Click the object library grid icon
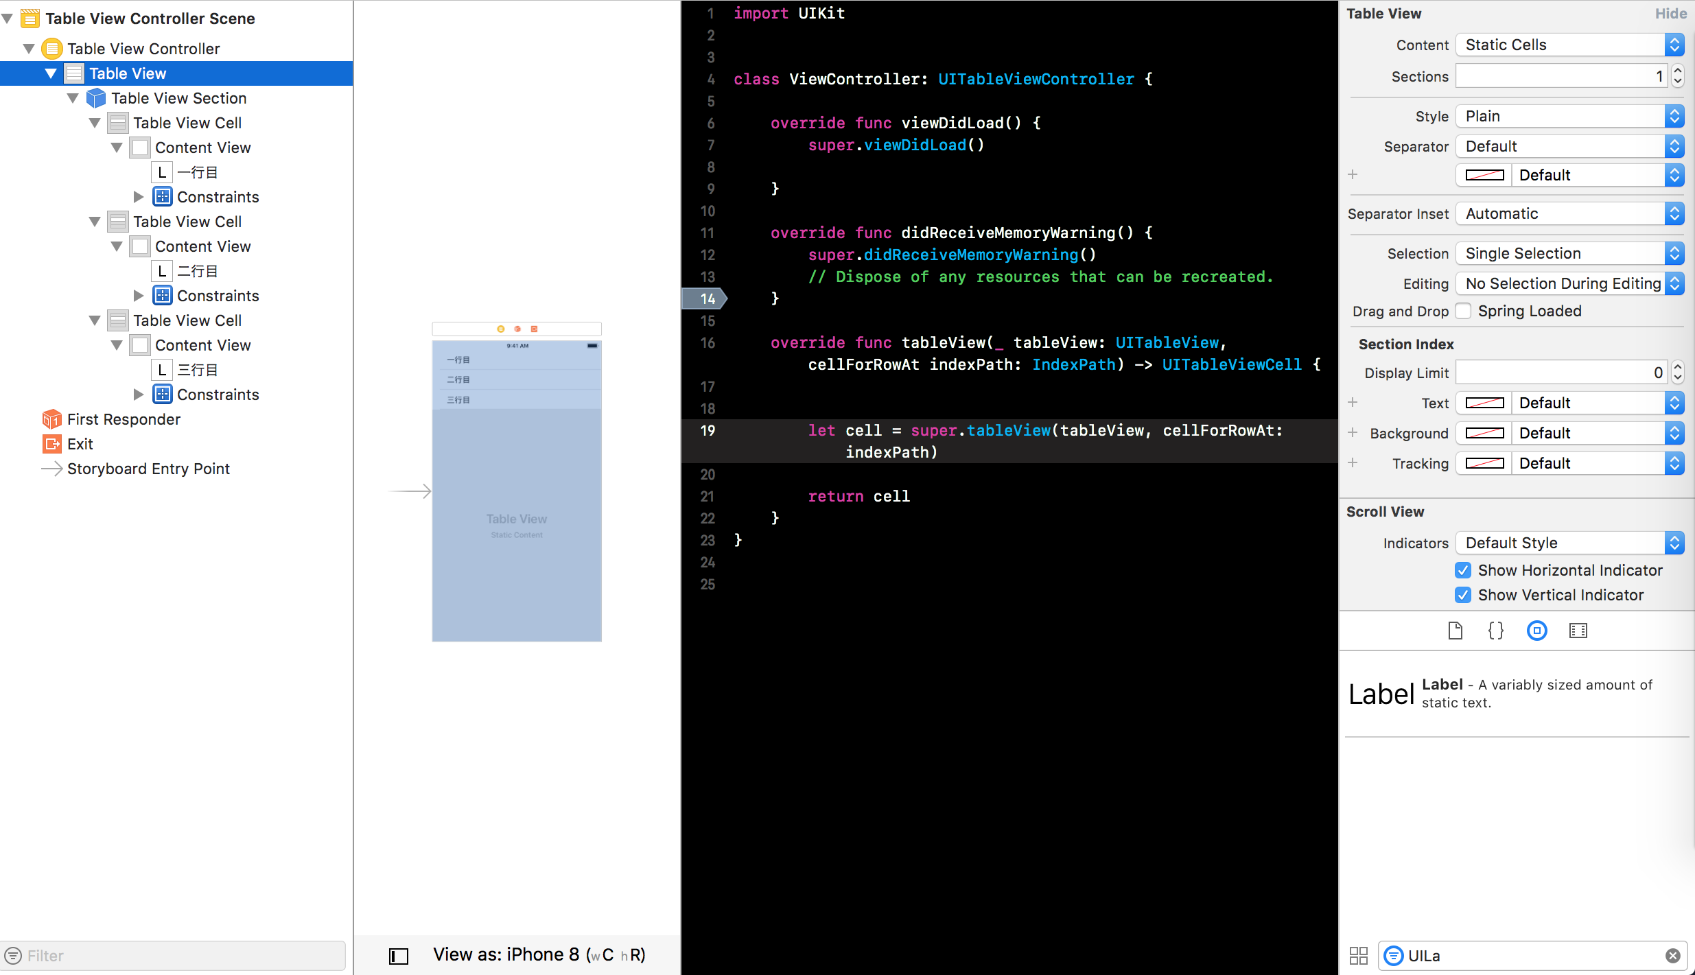Image resolution: width=1695 pixels, height=975 pixels. click(x=1358, y=955)
